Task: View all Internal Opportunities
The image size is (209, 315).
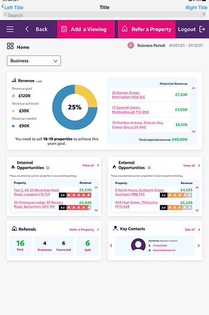Action: click(x=91, y=165)
